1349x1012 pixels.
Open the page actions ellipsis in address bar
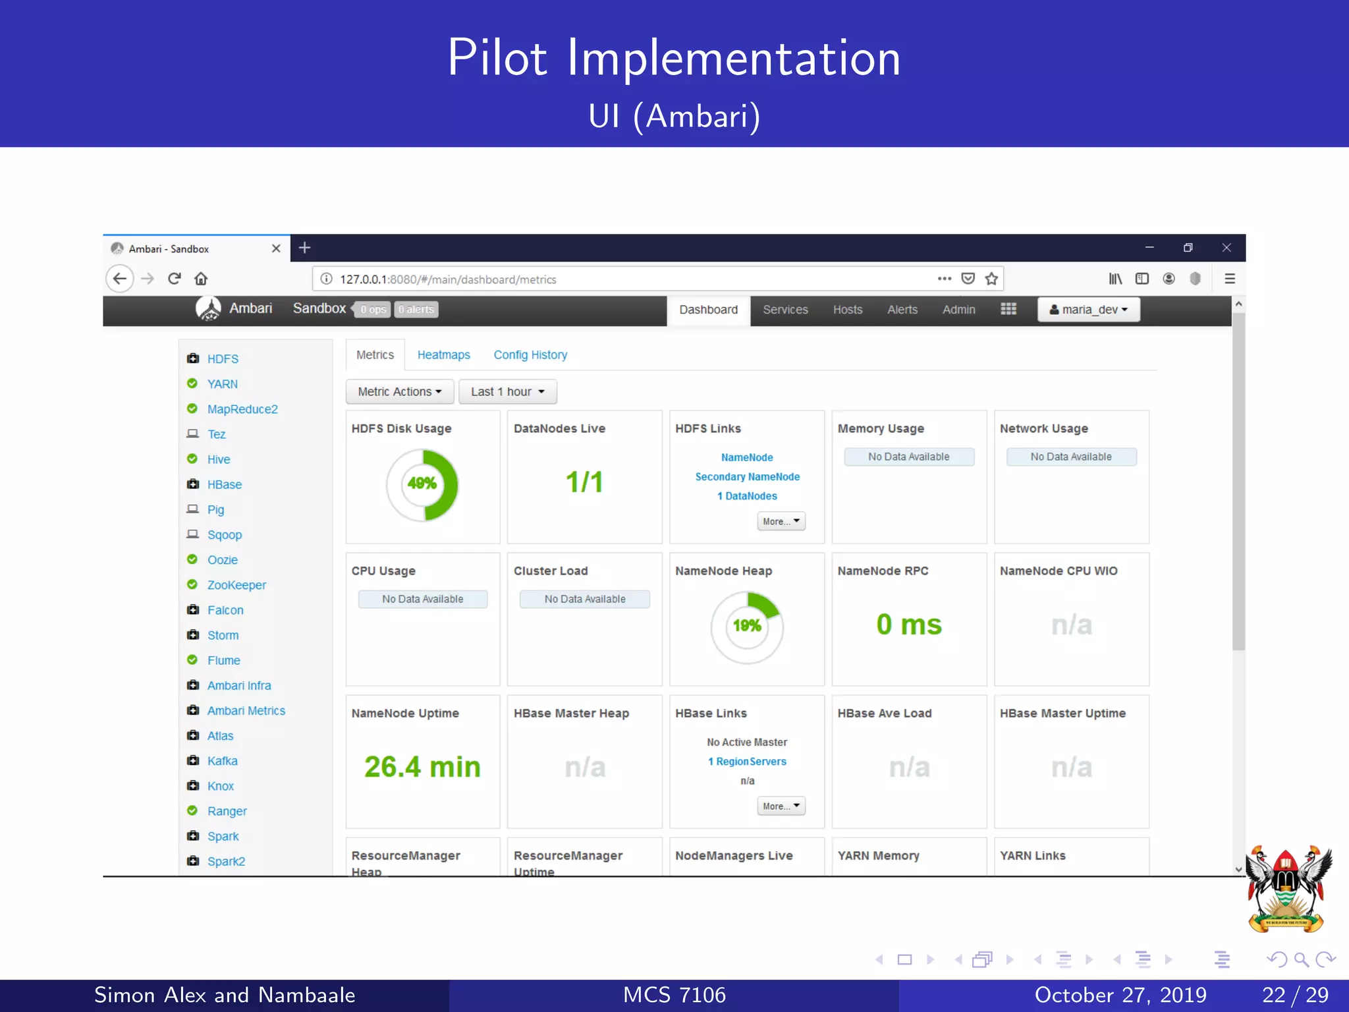945,279
